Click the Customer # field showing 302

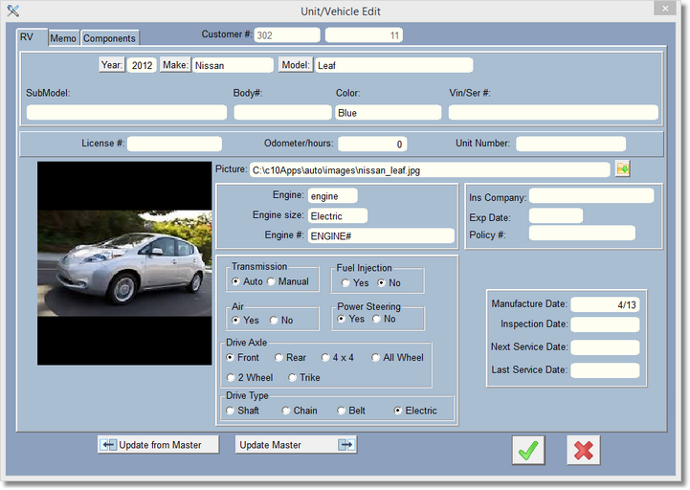[x=287, y=34]
